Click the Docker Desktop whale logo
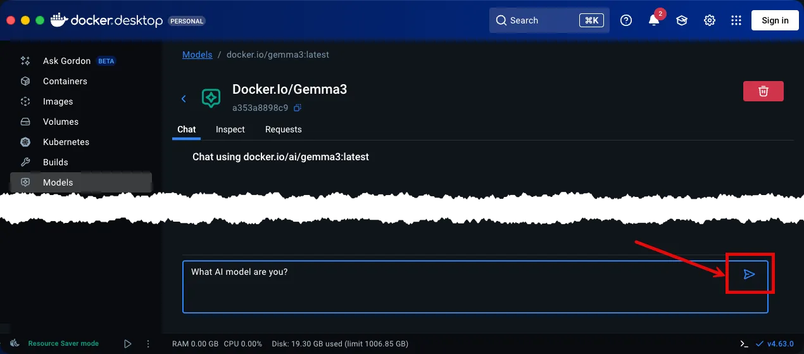The height and width of the screenshot is (354, 804). 59,20
